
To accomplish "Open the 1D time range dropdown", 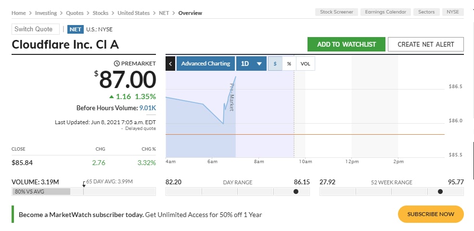I will (x=251, y=64).
